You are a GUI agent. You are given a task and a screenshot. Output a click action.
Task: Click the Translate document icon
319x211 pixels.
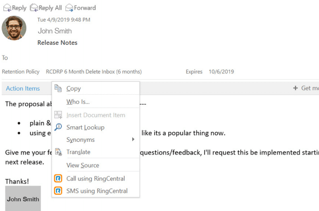point(59,152)
